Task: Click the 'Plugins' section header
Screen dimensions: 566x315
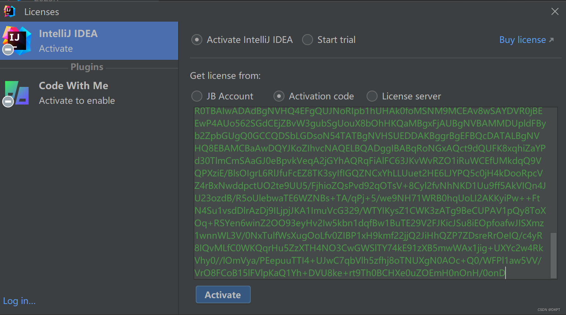Action: pyautogui.click(x=87, y=67)
